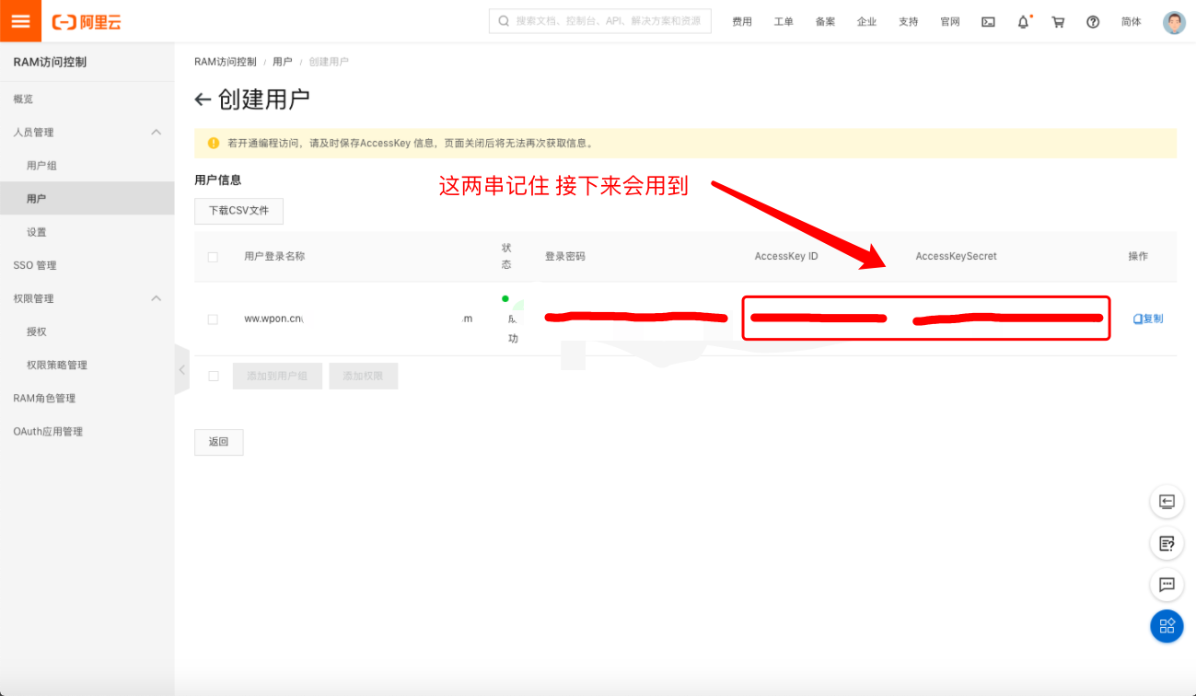
Task: Click the AccessKeySecret column header
Action: tap(956, 257)
